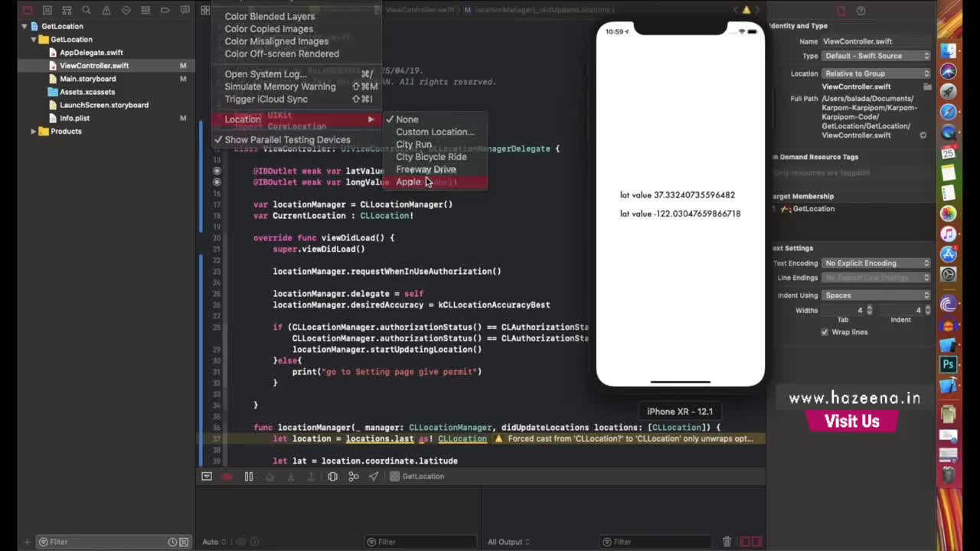Open Info.plist in navigator
The height and width of the screenshot is (551, 980).
tap(75, 119)
